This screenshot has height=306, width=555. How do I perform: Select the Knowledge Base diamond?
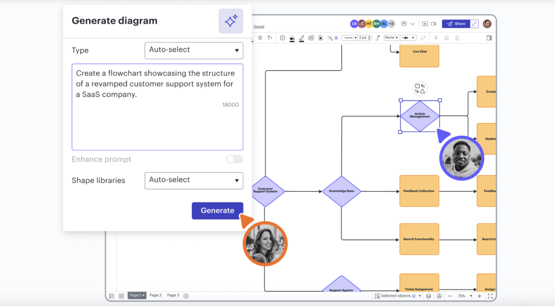coord(341,191)
